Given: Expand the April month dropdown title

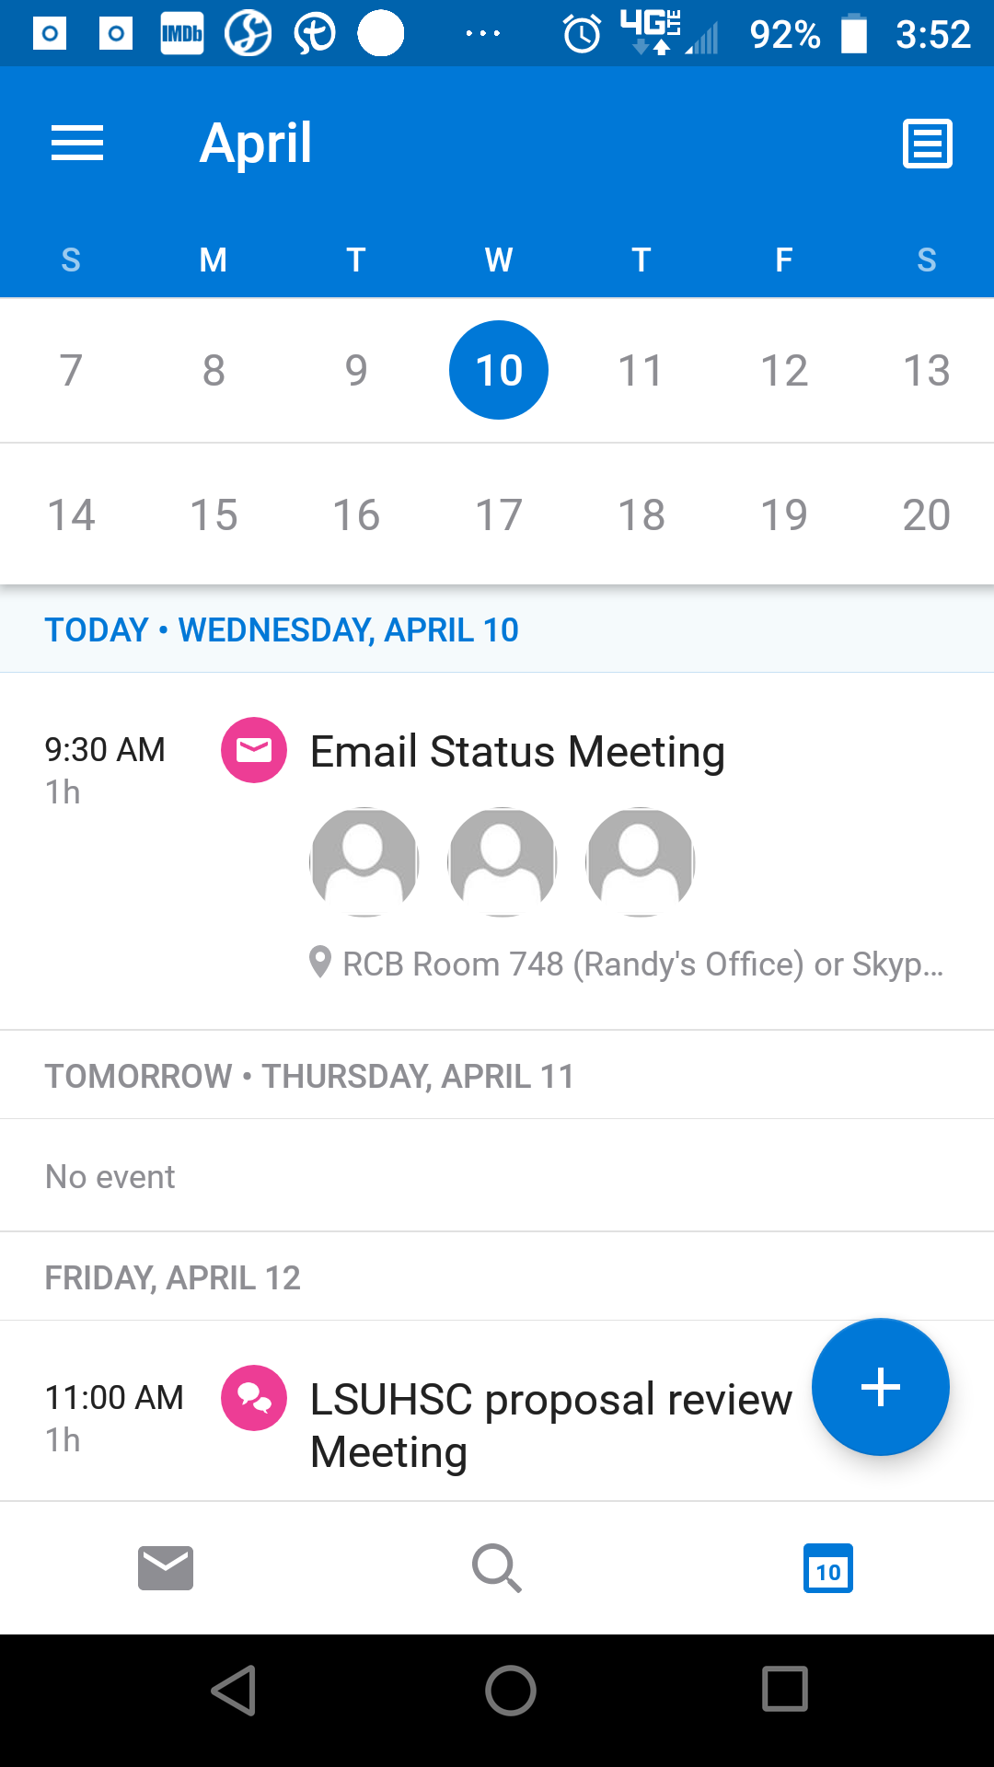Looking at the screenshot, I should 256,144.
